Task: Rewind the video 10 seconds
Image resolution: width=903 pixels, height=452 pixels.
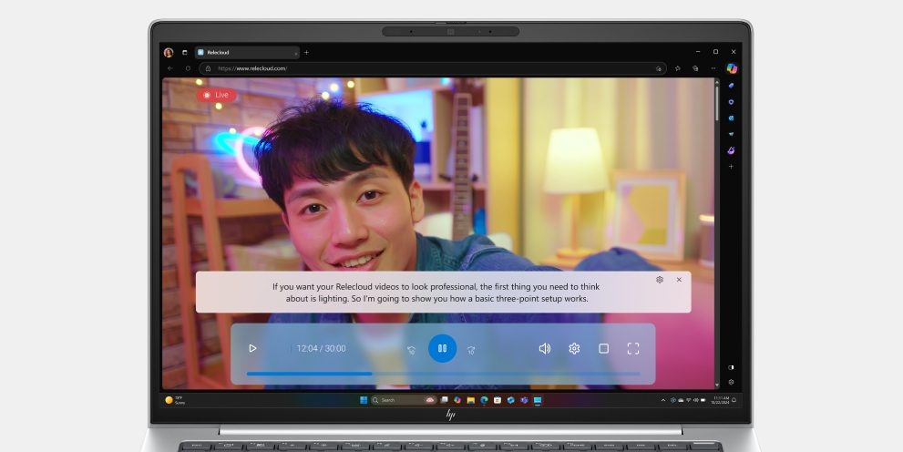Action: (411, 350)
